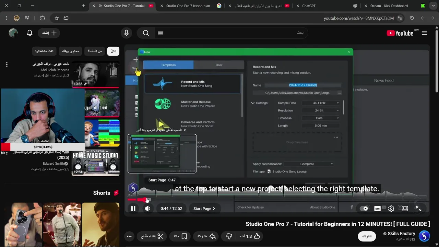Toggle subtitles with the captions icon
Screen dimensions: 439x247
[x=377, y=209]
